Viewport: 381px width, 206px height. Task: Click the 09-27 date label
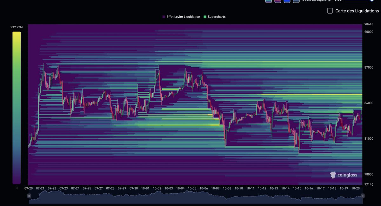pos(99,188)
